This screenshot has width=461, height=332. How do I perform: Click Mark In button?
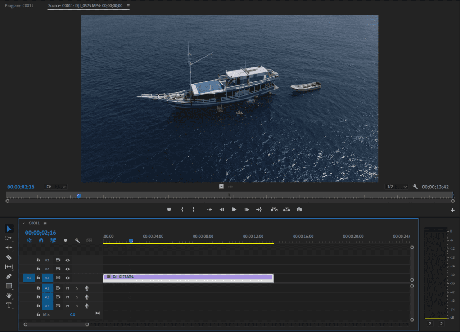coord(182,210)
